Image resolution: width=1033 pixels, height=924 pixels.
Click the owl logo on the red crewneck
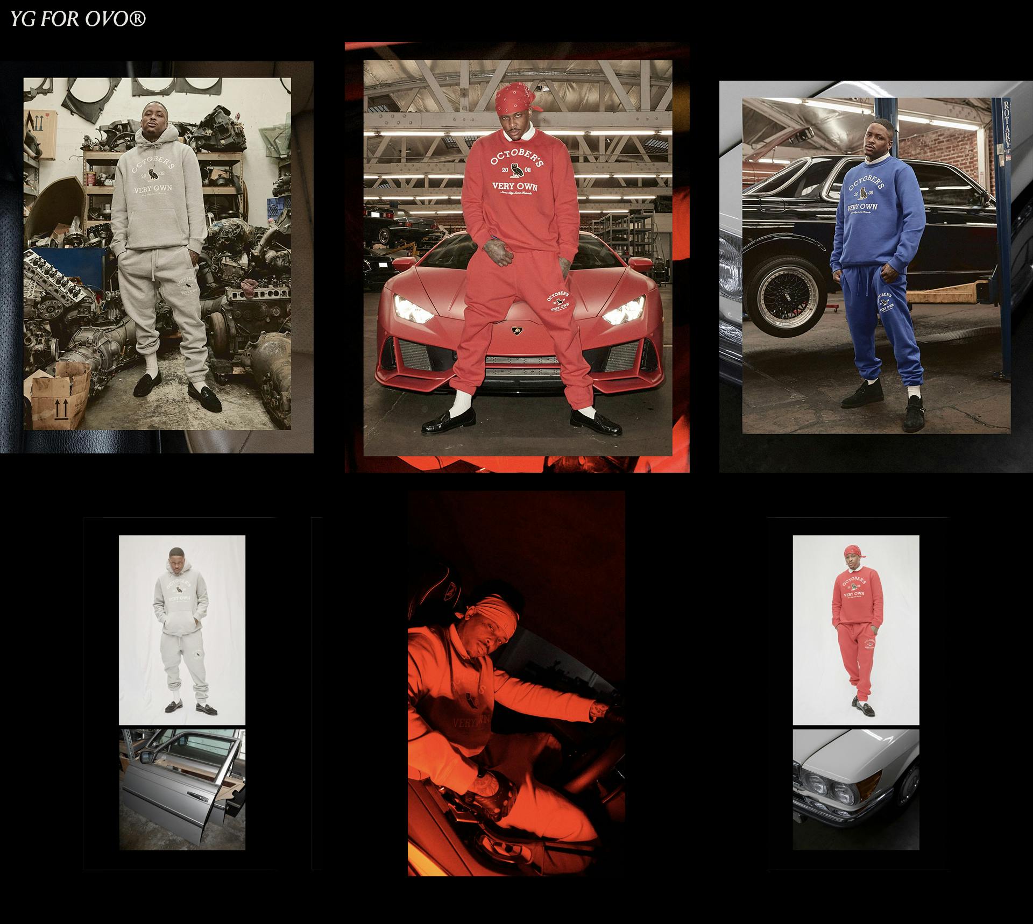point(516,170)
